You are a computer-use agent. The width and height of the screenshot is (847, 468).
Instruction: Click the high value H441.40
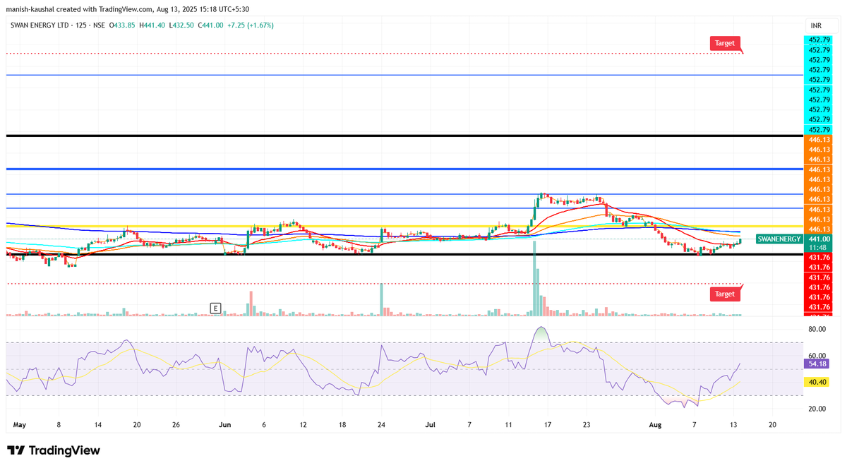click(152, 25)
